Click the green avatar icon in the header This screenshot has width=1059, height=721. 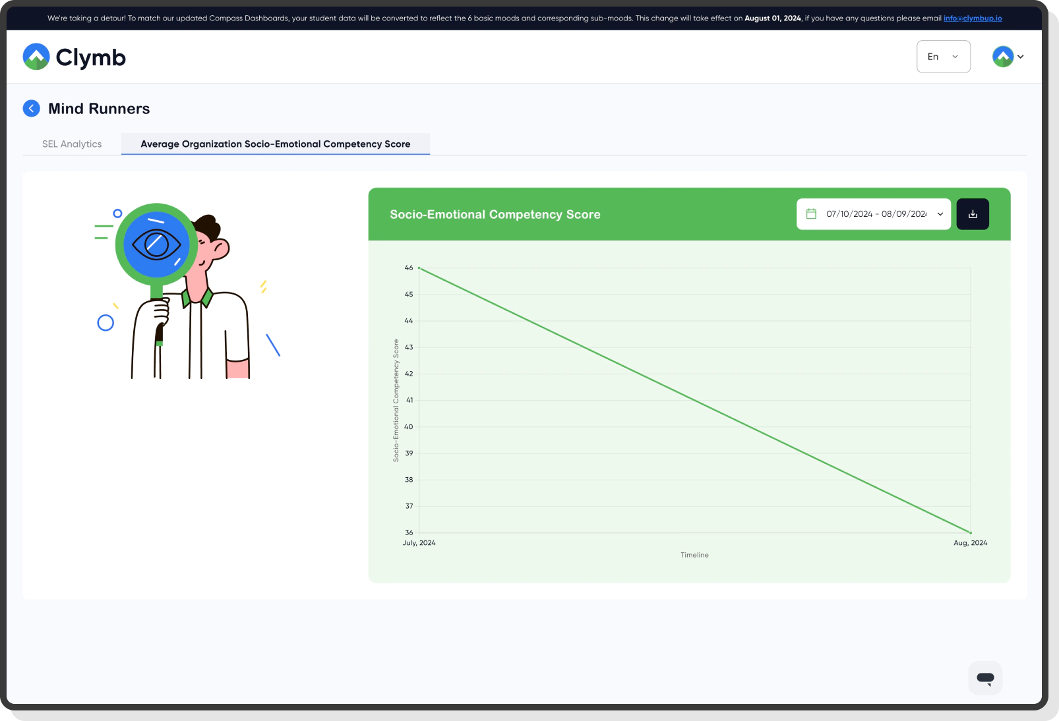1002,56
